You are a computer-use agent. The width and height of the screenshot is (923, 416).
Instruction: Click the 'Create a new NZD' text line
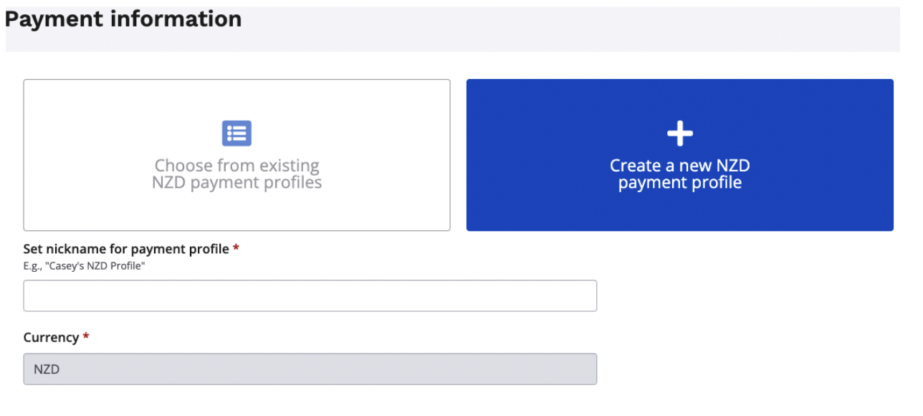679,166
